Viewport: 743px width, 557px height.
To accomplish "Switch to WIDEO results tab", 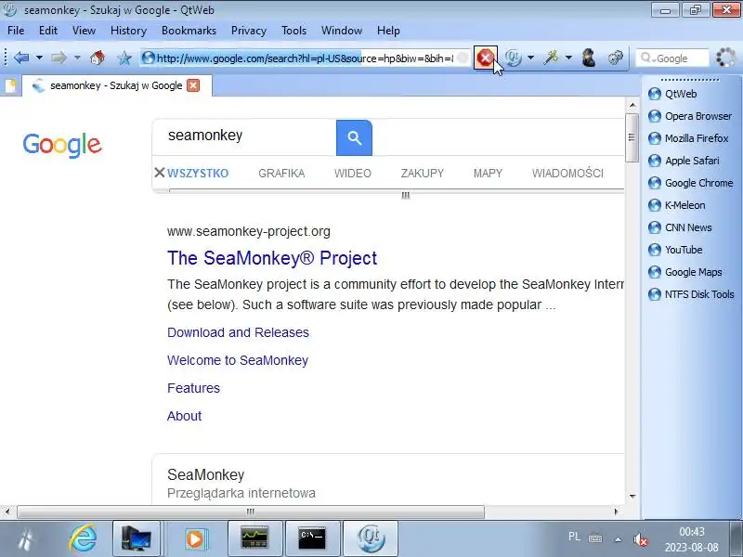I will click(353, 174).
